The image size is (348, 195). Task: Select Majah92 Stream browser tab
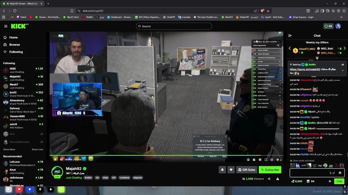pos(23,4)
